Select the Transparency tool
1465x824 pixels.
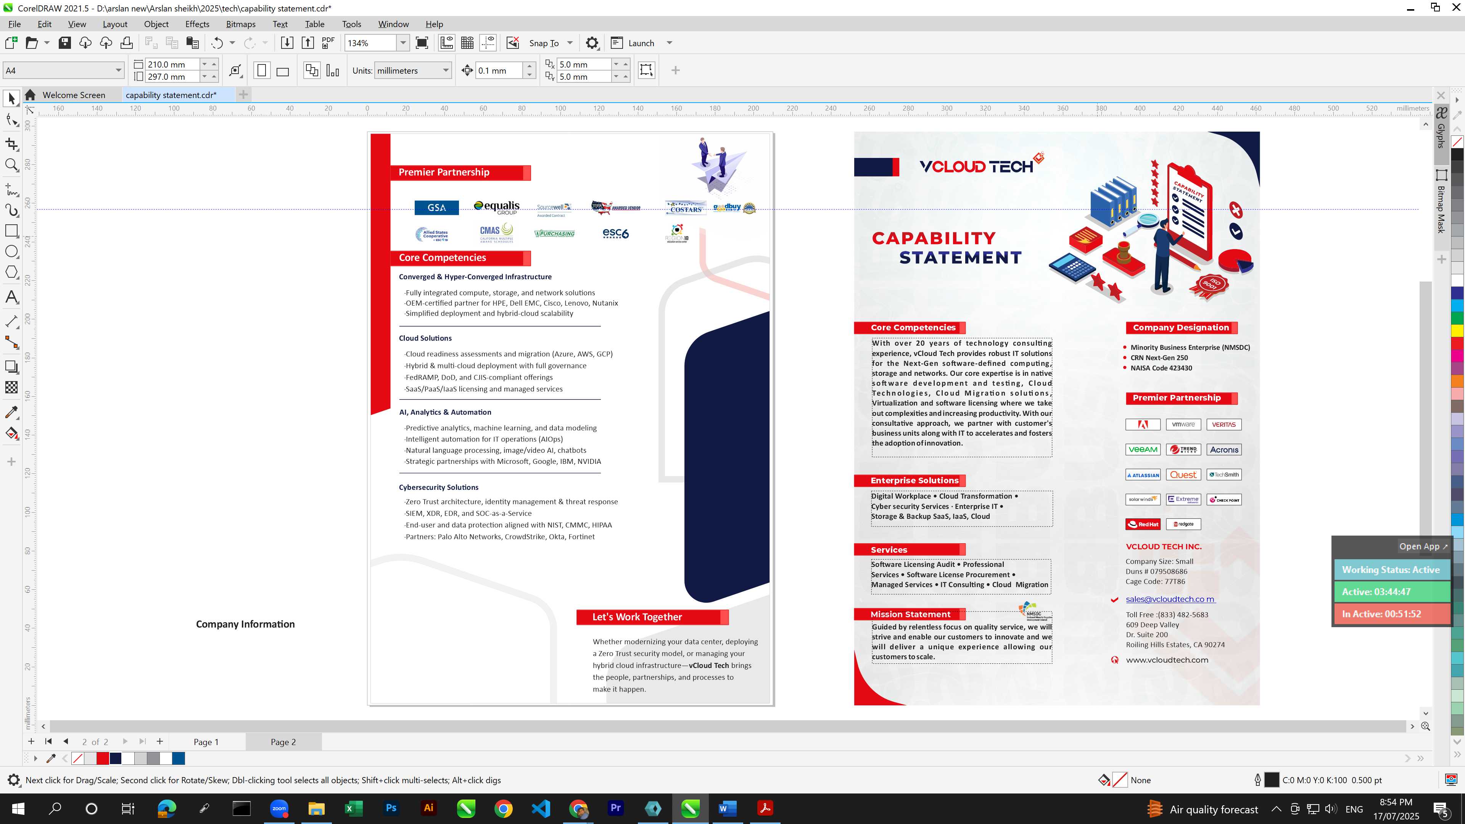11,387
